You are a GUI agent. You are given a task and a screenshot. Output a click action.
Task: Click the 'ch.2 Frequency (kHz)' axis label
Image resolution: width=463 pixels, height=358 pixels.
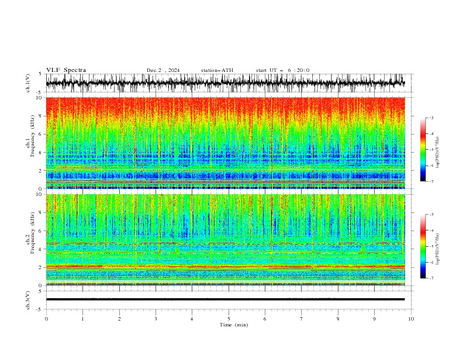(x=30, y=232)
